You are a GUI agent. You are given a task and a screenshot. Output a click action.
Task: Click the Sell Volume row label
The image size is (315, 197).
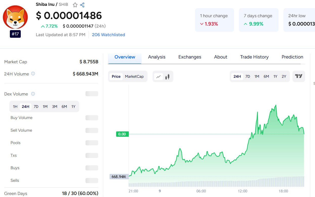[x=21, y=130]
